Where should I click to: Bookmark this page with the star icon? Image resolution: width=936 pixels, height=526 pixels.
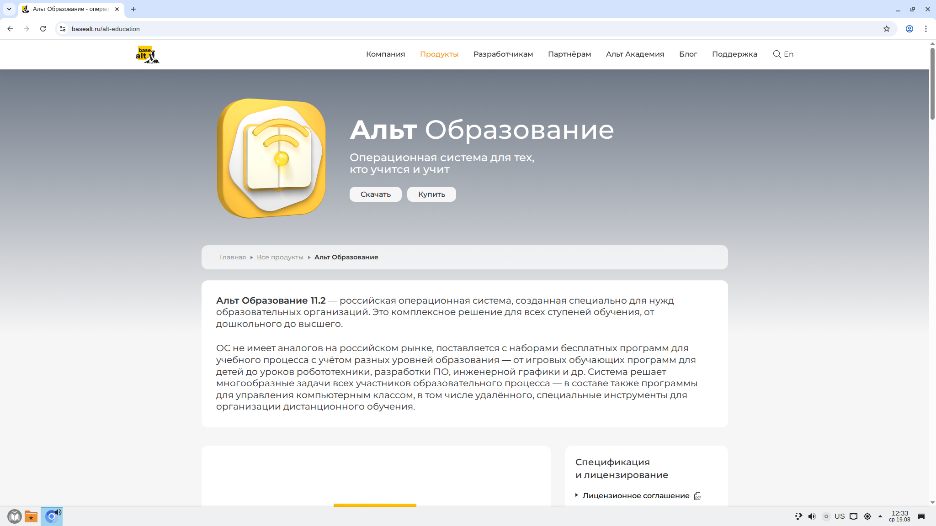(887, 29)
